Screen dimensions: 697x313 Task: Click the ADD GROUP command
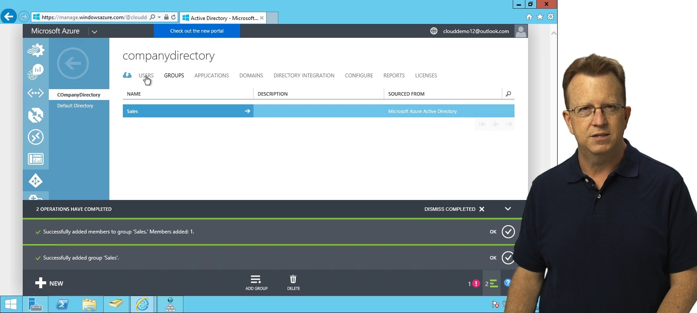[x=256, y=283]
